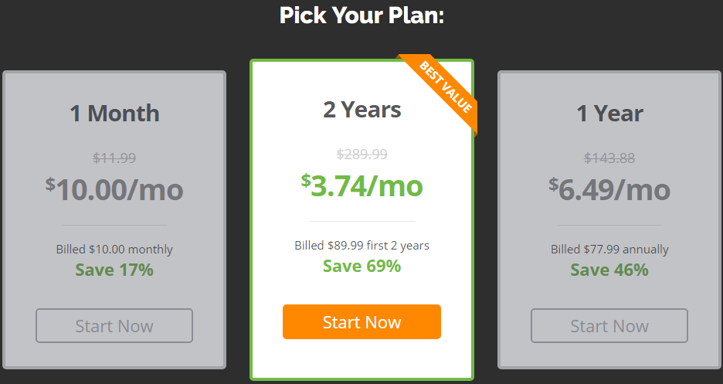Viewport: 723px width, 384px height.
Task: Click Start Now on 1 Year plan
Action: 609,325
